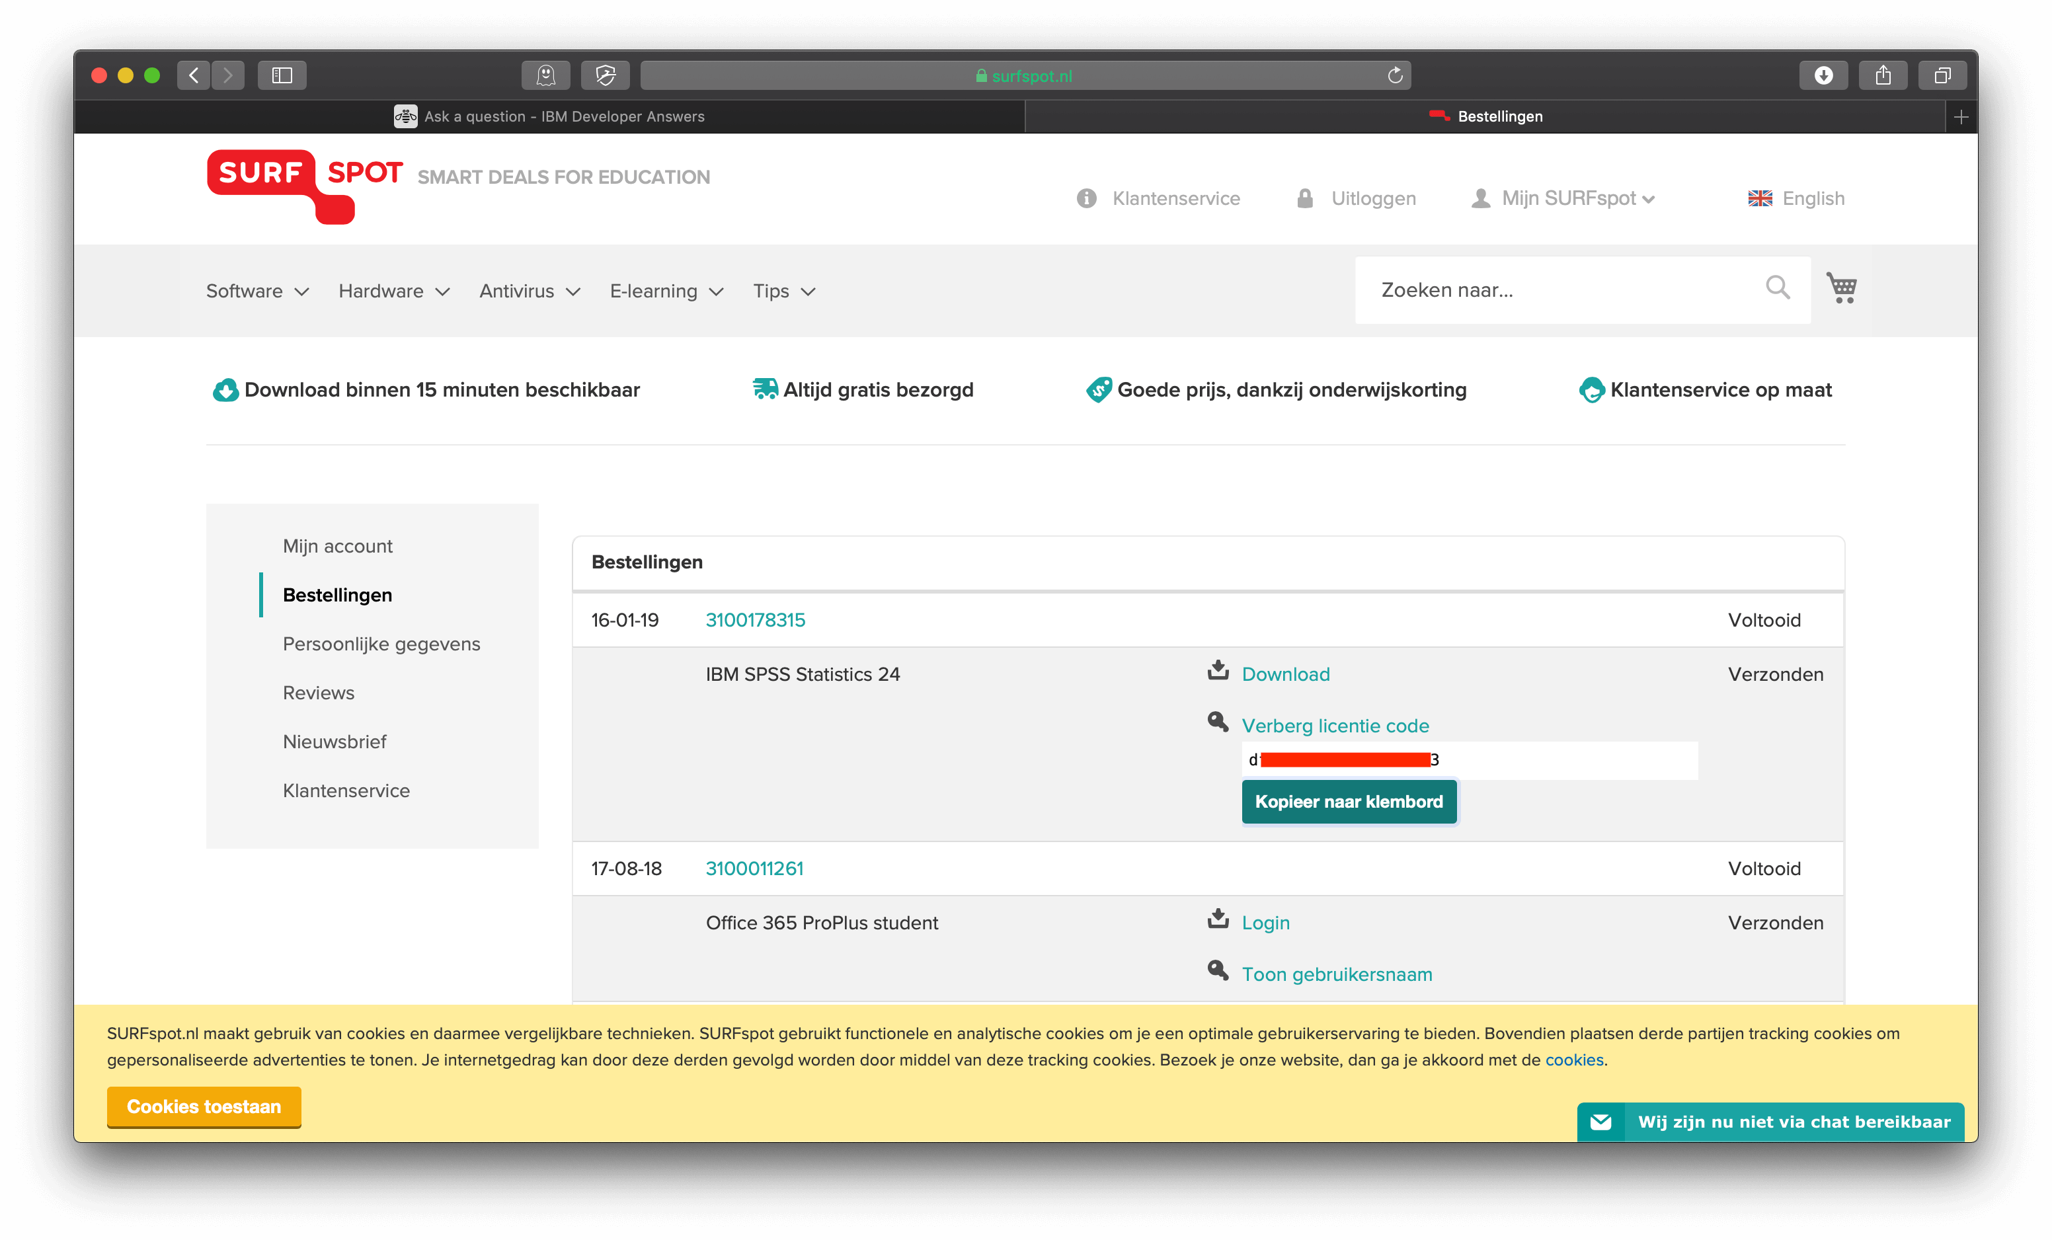Click the Safari share icon

point(1883,76)
